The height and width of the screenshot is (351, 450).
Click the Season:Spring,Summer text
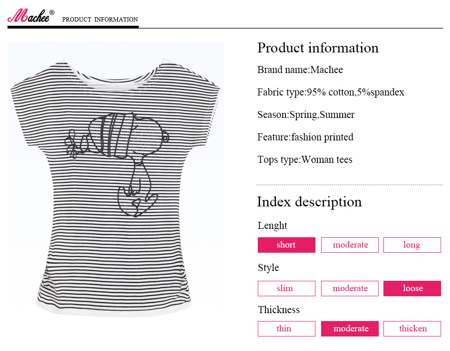(x=306, y=115)
